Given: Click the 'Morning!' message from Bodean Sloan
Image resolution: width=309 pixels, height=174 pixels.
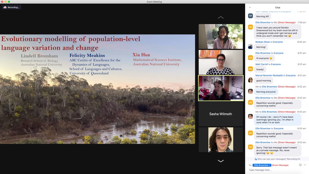Looking at the screenshot, I should (x=261, y=47).
